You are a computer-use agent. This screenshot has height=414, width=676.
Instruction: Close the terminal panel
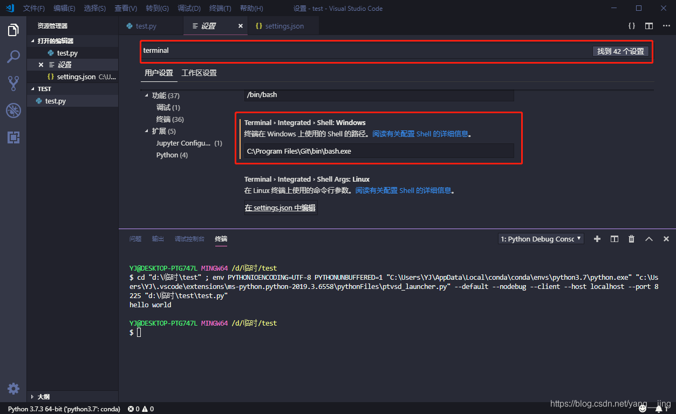666,239
